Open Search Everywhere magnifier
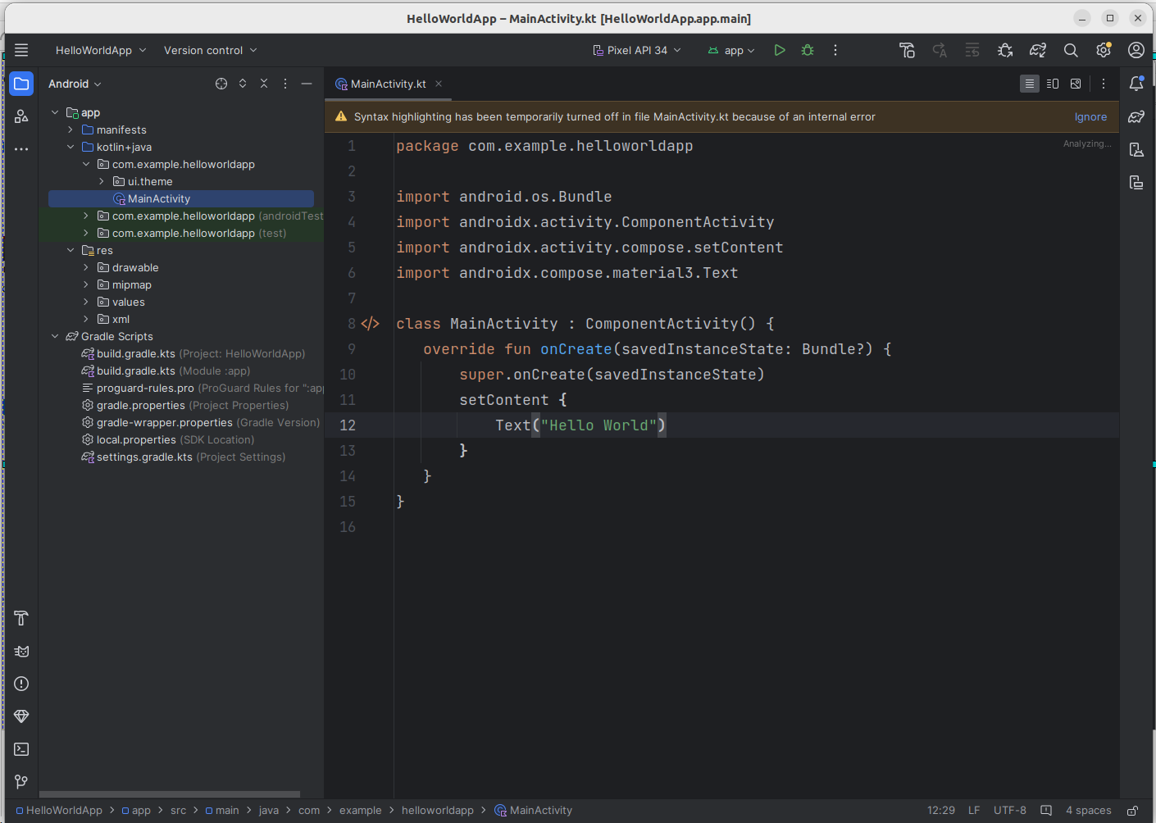 pos(1071,50)
